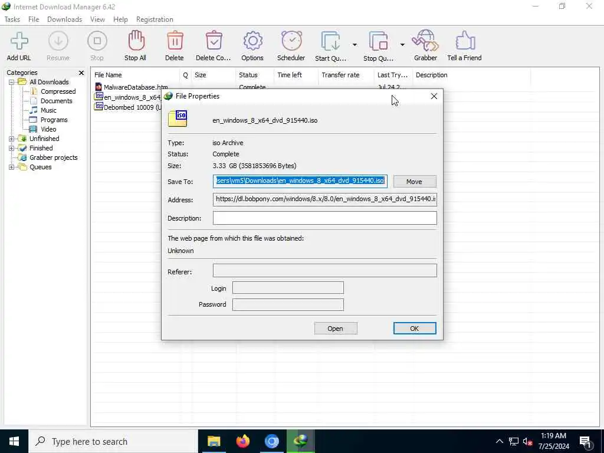604x453 pixels.
Task: Click the Password input field
Action: [288, 305]
